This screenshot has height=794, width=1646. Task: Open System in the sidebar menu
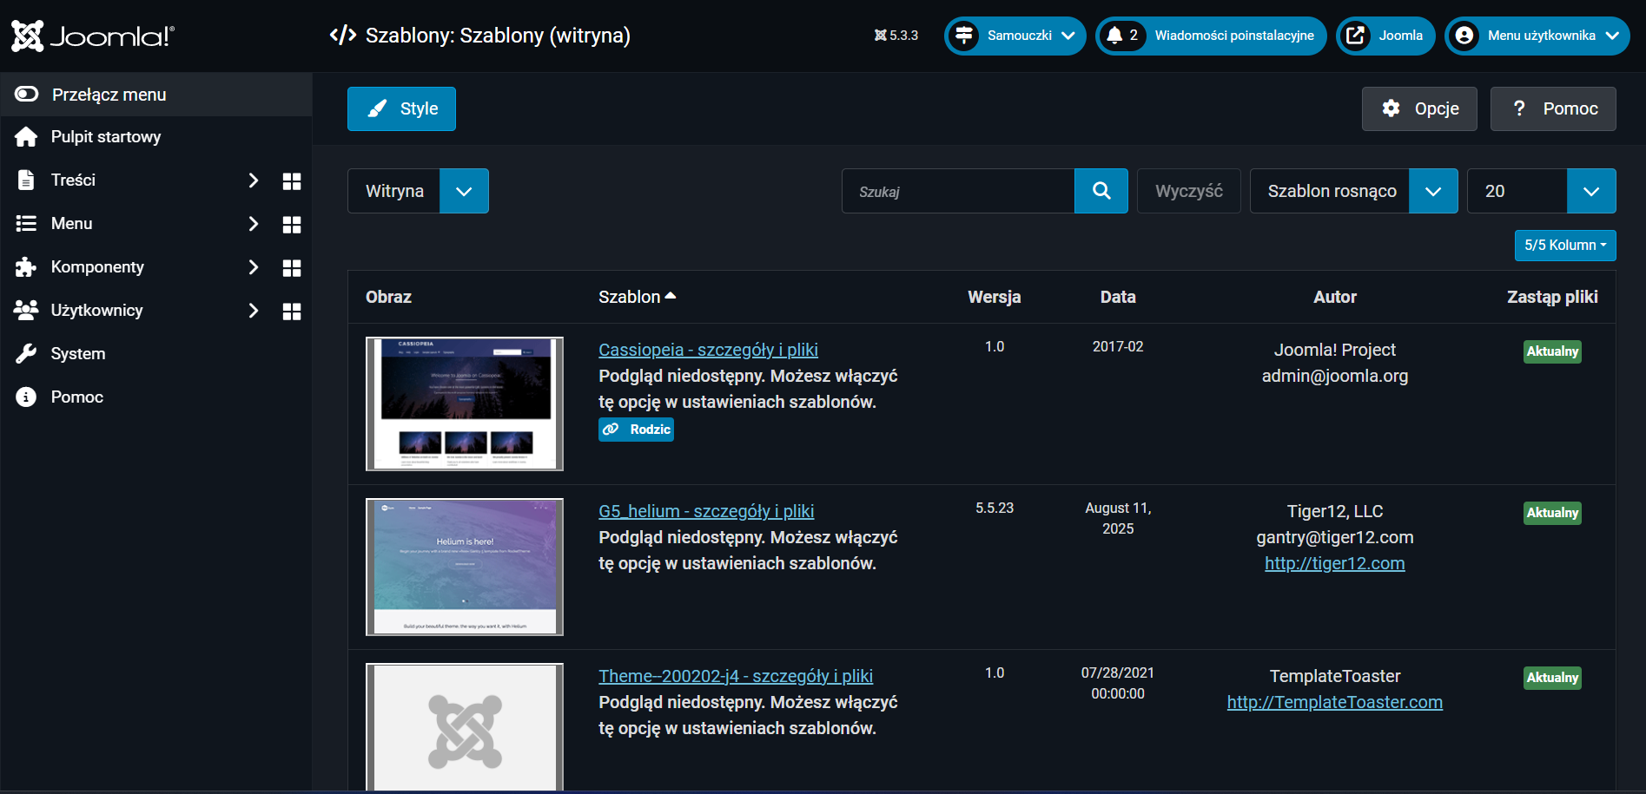pyautogui.click(x=77, y=354)
